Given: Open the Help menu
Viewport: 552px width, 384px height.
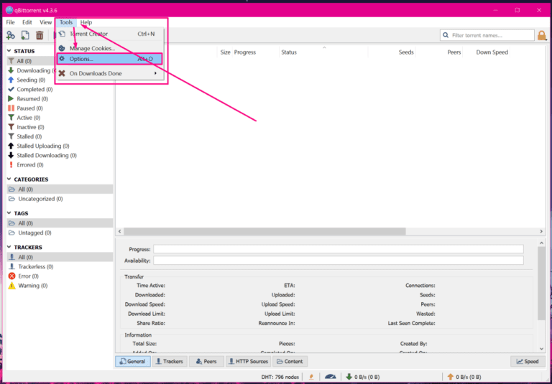Looking at the screenshot, I should [86, 22].
